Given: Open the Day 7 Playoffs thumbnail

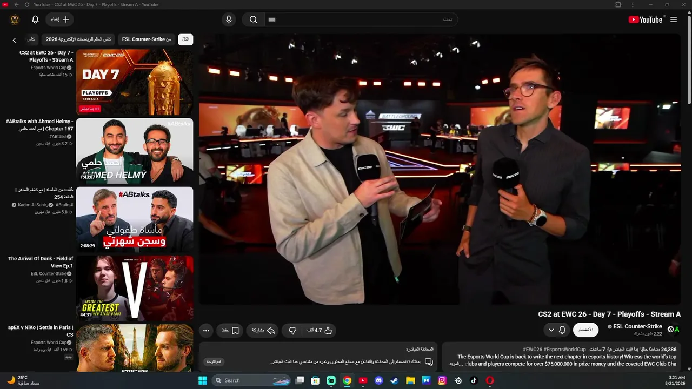Looking at the screenshot, I should click(135, 82).
